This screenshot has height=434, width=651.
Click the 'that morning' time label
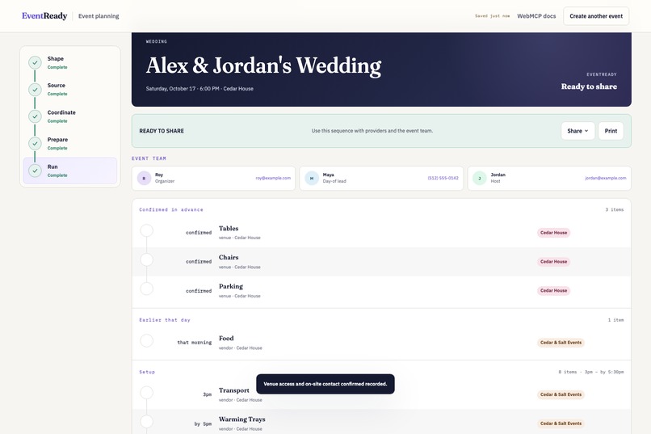point(195,343)
